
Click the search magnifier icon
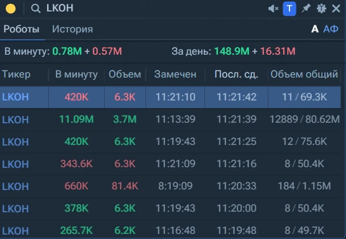[36, 9]
